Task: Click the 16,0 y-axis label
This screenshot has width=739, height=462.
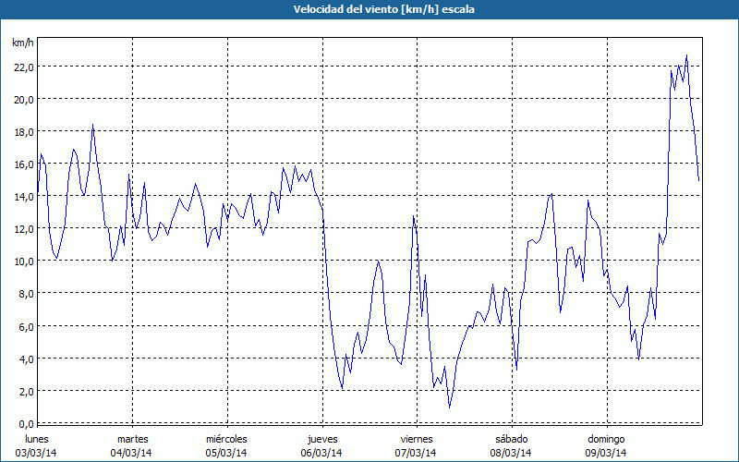Action: pyautogui.click(x=23, y=164)
